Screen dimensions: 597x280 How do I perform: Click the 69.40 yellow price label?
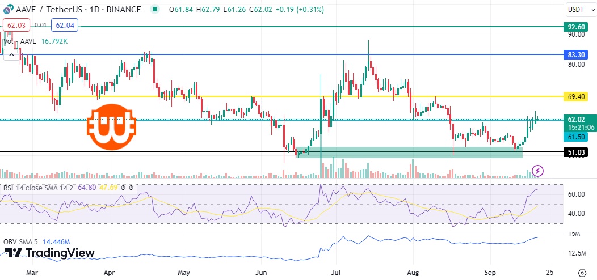pyautogui.click(x=576, y=97)
